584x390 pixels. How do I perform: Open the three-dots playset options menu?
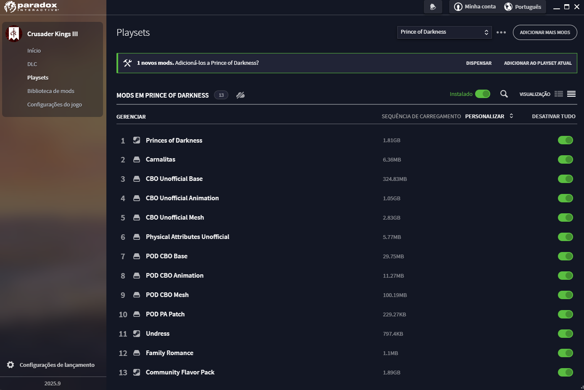(x=501, y=32)
